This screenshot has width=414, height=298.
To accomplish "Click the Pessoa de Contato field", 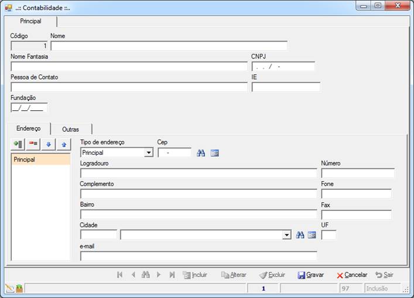I will (x=129, y=87).
